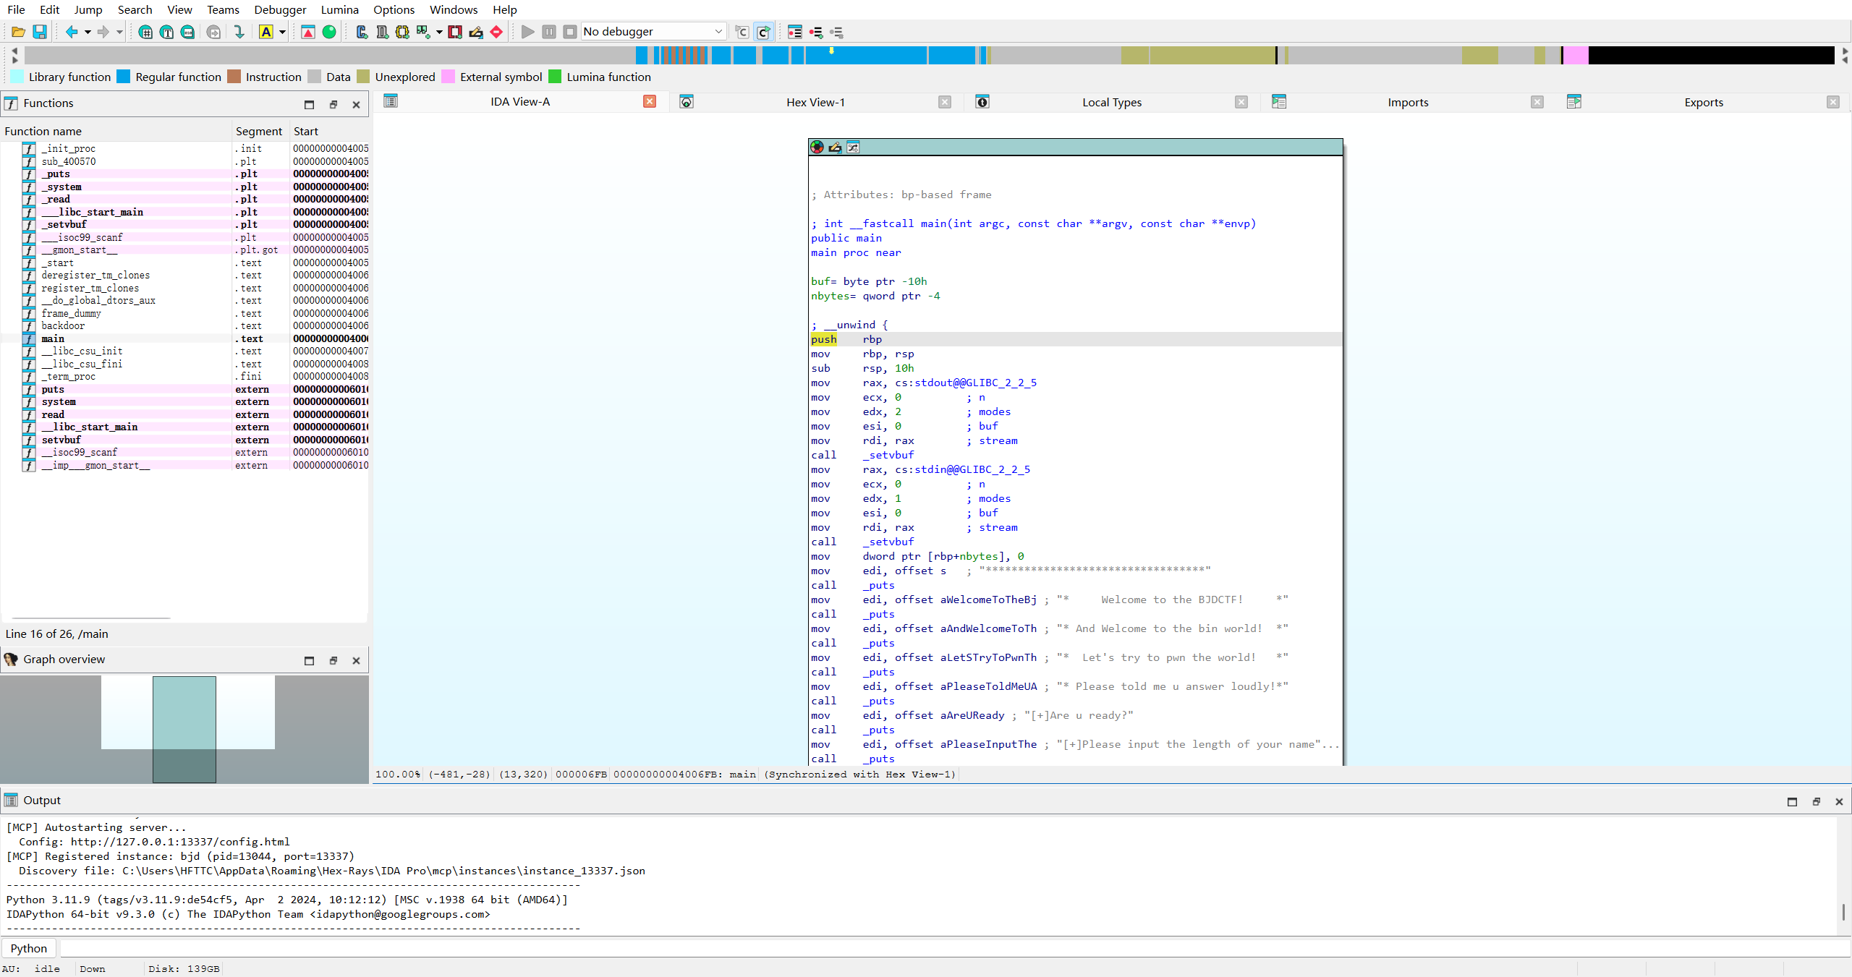Click the graph node color palette icon
This screenshot has width=1852, height=977.
tap(817, 148)
